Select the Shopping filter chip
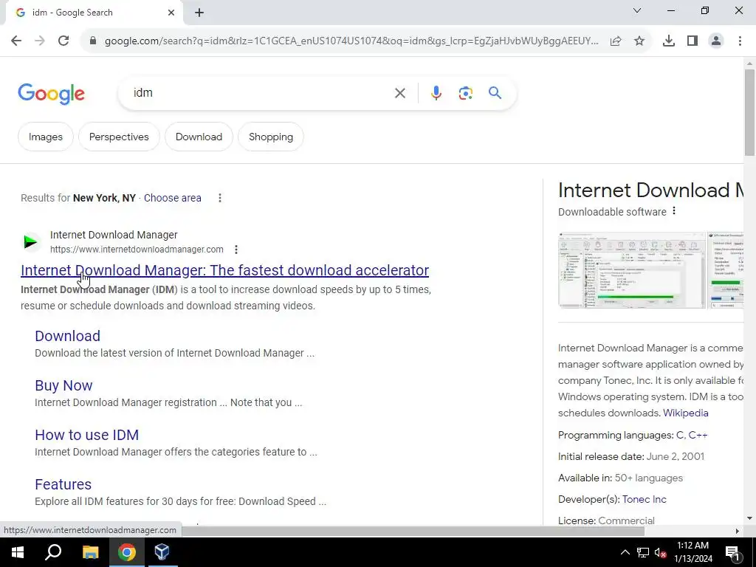This screenshot has width=756, height=567. coord(271,137)
